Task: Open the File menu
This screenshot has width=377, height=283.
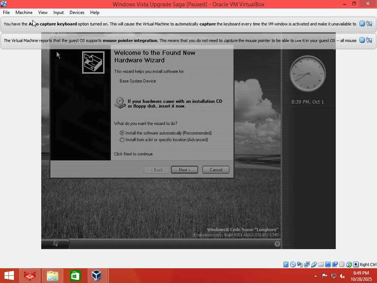Action: pyautogui.click(x=6, y=13)
